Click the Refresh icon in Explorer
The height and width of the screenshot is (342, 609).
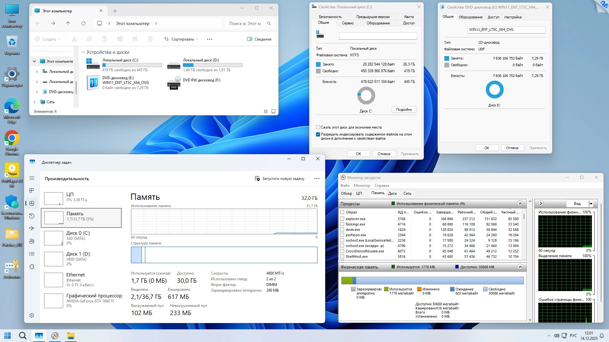(83, 23)
